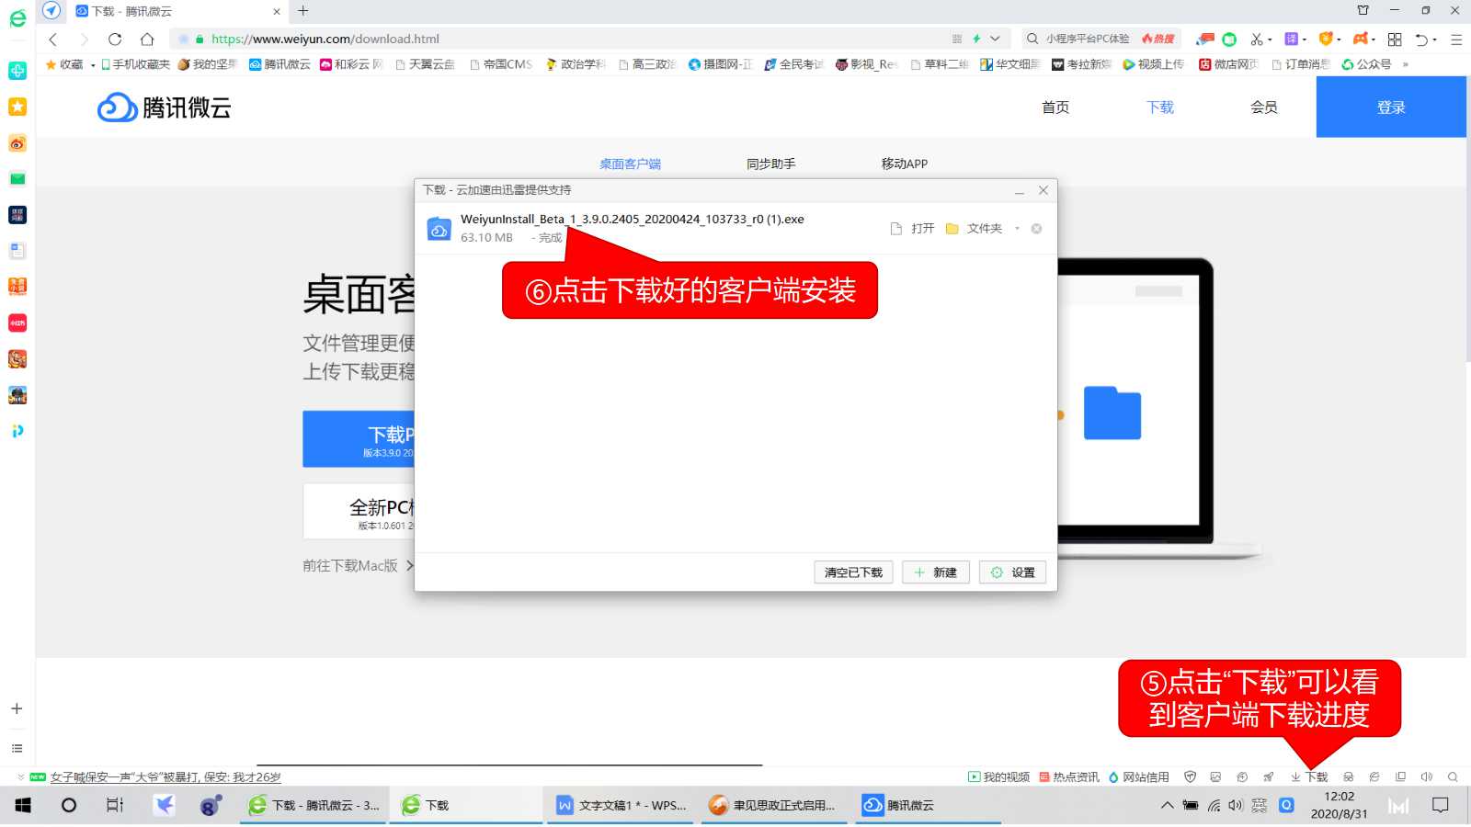Minimize the download manager dialog
Screen dimensions: 1471x827
(1019, 191)
